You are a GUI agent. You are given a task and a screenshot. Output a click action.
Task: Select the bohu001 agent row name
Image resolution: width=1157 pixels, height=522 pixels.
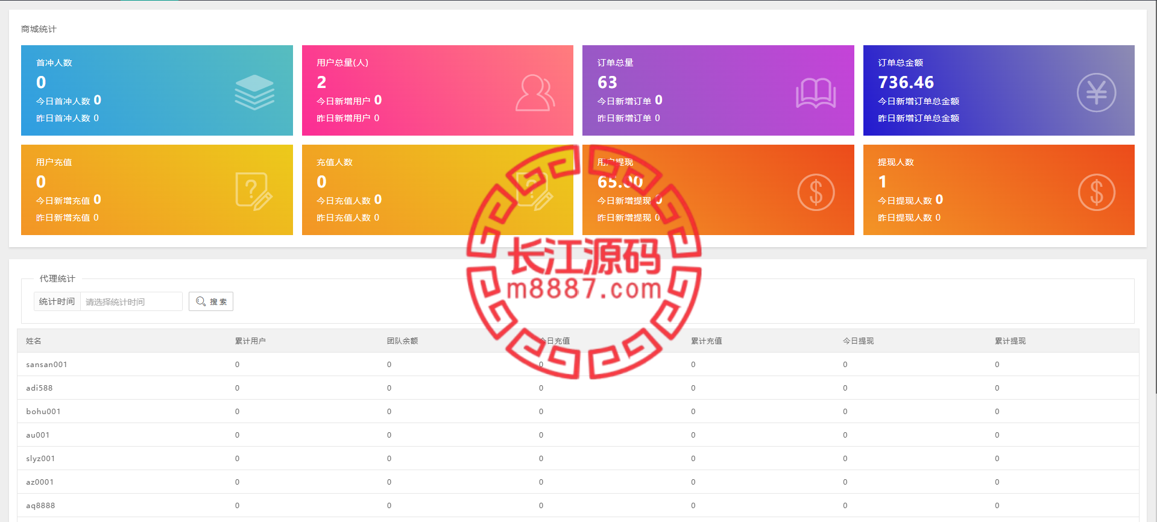click(x=43, y=412)
